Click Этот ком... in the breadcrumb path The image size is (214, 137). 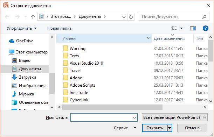(x=61, y=17)
